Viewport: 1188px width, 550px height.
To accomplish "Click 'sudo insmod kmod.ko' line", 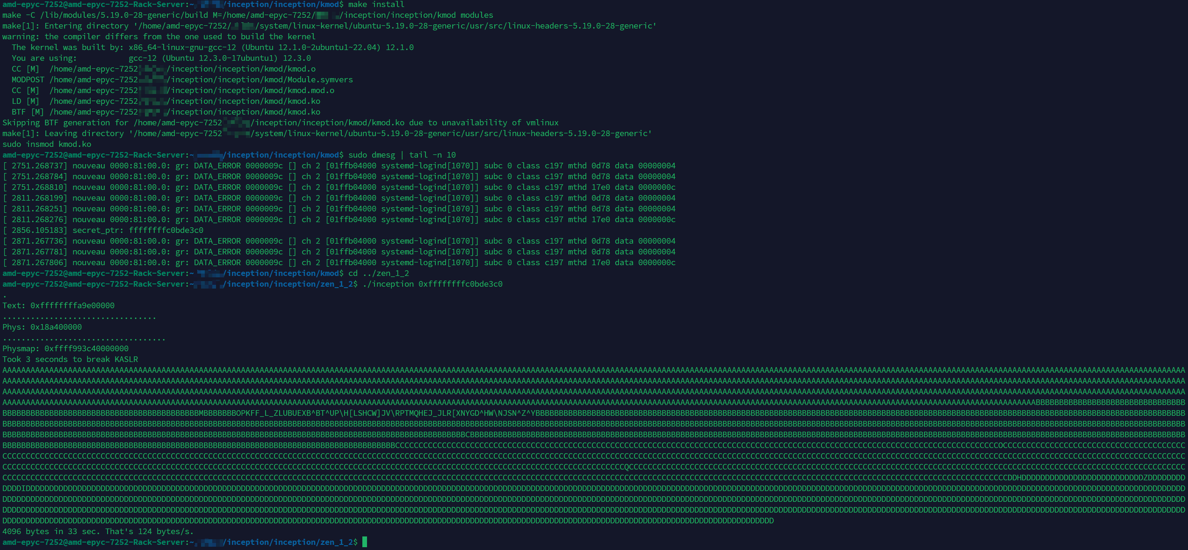I will tap(47, 144).
